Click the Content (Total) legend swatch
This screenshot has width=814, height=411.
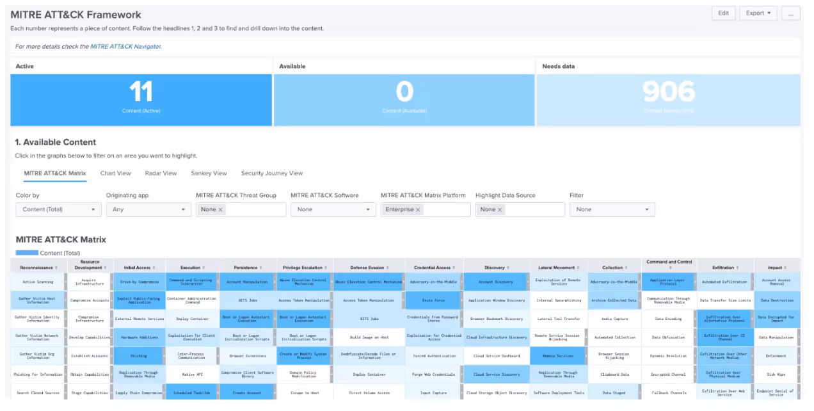point(28,253)
